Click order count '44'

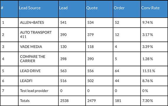click(x=117, y=81)
